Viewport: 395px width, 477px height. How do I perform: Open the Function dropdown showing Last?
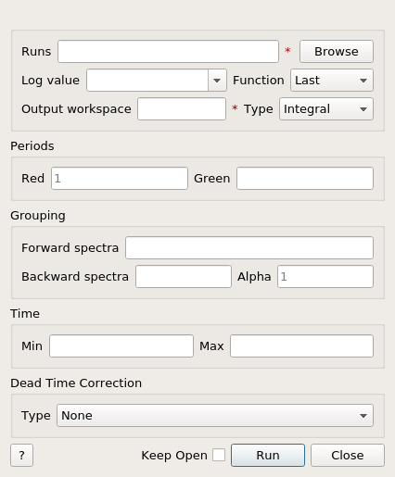click(332, 81)
